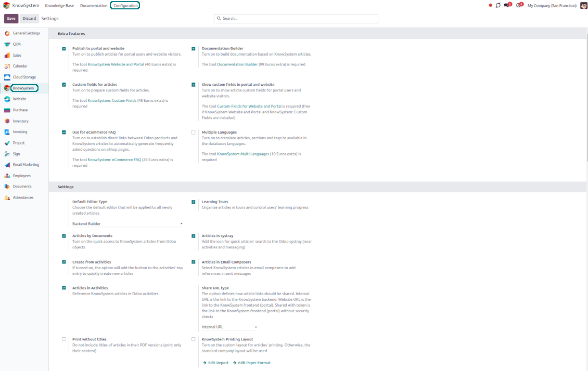Expand the Share URL type dropdown
Image resolution: width=588 pixels, height=371 pixels.
tap(229, 327)
